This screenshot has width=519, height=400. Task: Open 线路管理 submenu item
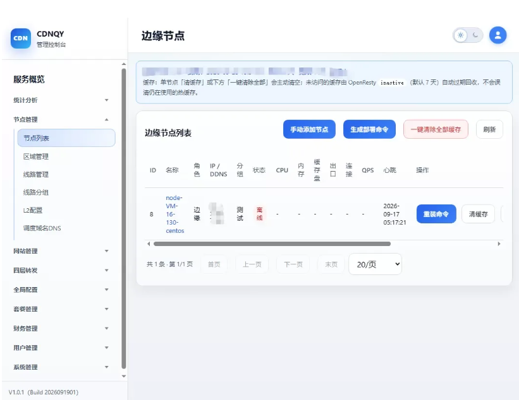click(x=36, y=174)
